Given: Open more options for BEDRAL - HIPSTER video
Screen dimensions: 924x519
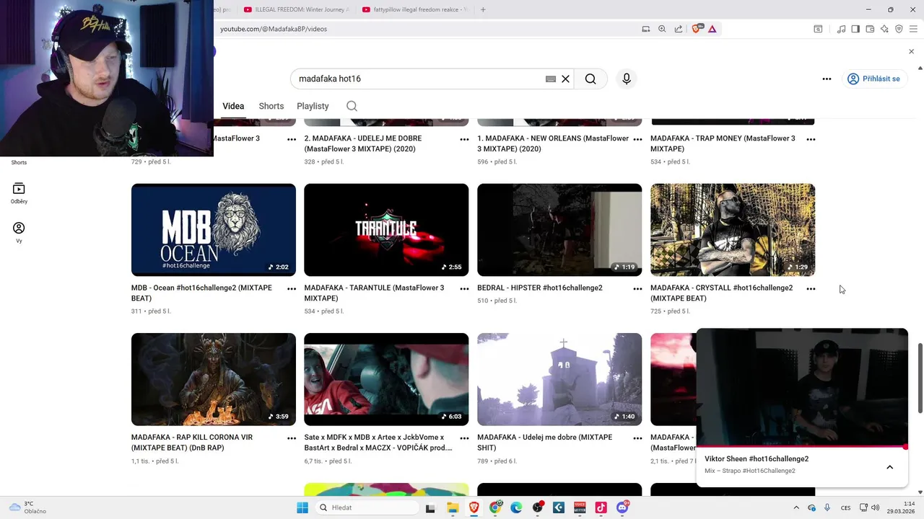Looking at the screenshot, I should (x=637, y=289).
